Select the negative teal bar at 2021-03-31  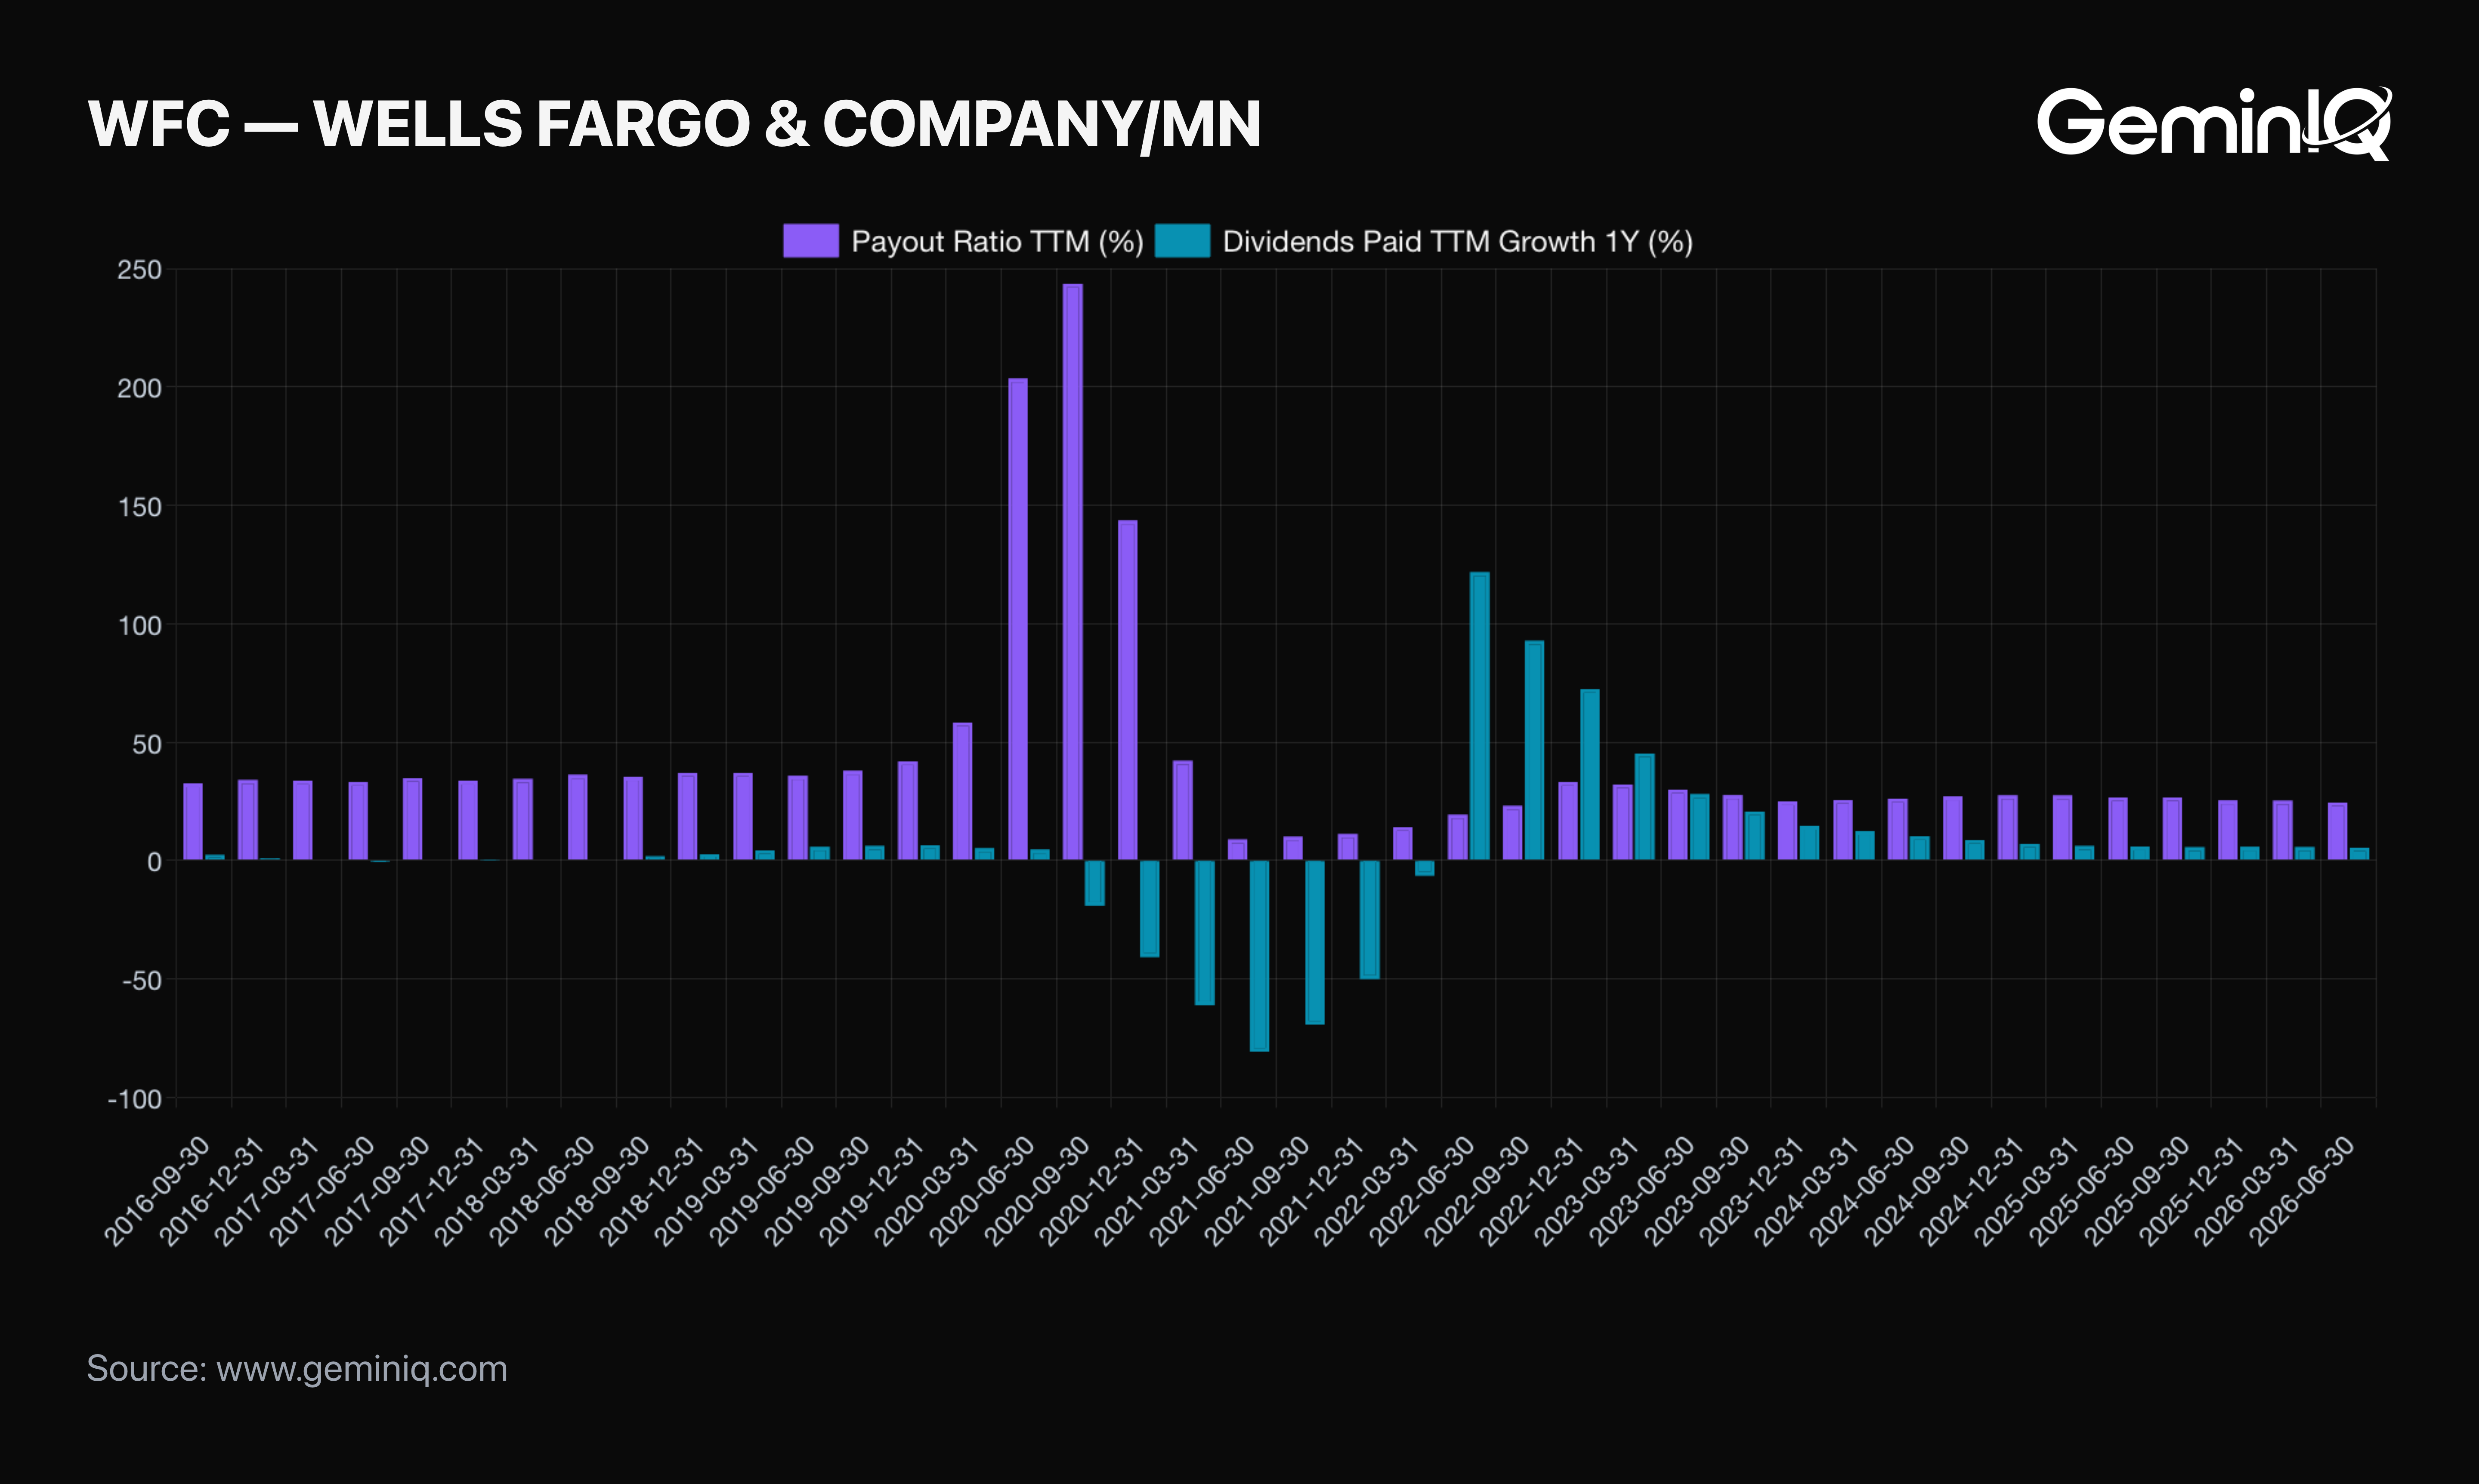[x=1205, y=933]
